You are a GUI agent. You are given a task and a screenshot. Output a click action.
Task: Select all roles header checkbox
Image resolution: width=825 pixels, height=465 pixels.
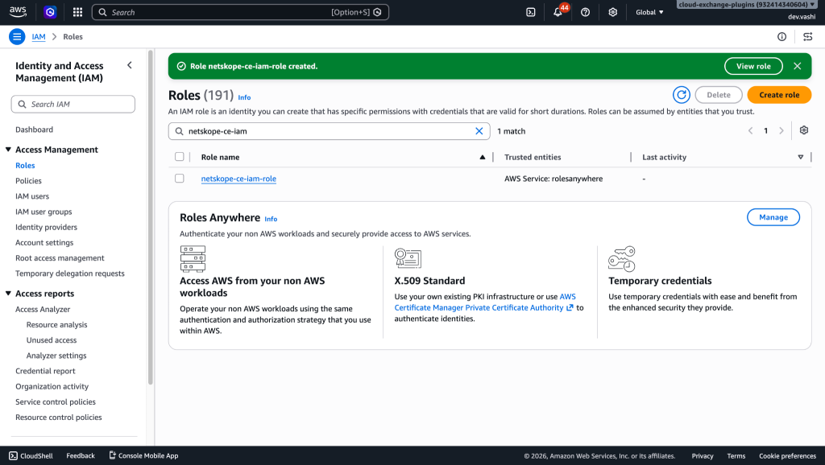(180, 157)
